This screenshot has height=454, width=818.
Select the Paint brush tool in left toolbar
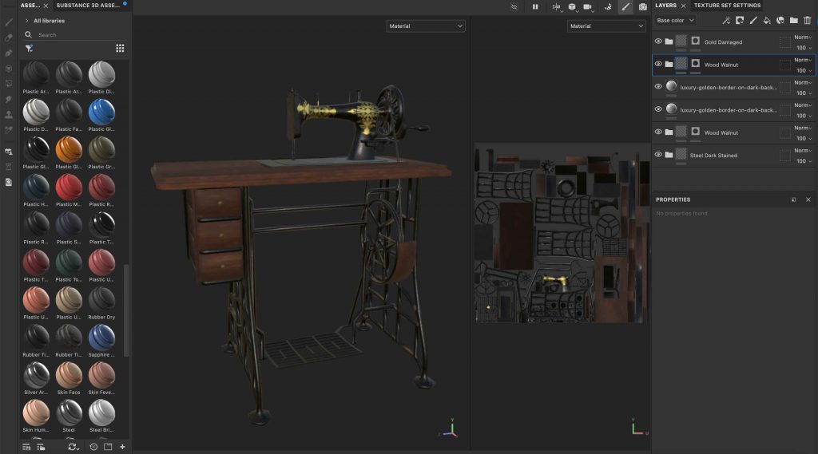click(x=9, y=22)
